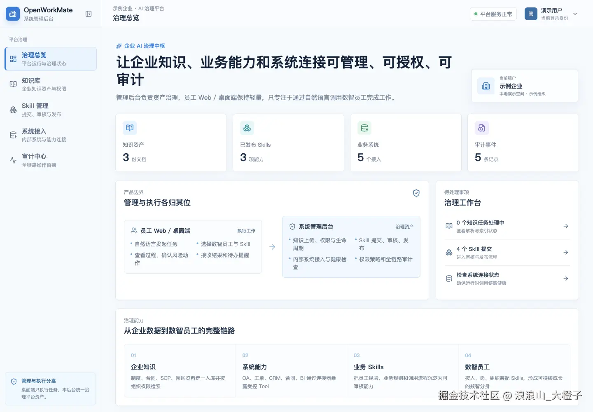This screenshot has width=593, height=412.
Task: Click the 示例企业 · AI 治理平台 breadcrumb
Action: coord(138,8)
